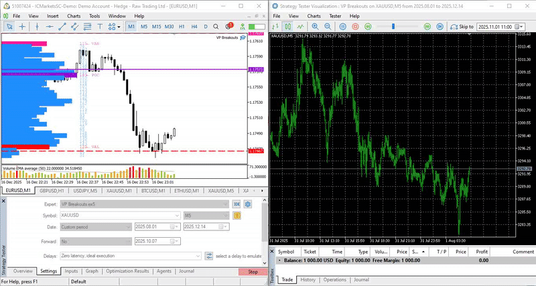Click the green fast-forward button
This screenshot has width=536, height=286.
coord(427,26)
